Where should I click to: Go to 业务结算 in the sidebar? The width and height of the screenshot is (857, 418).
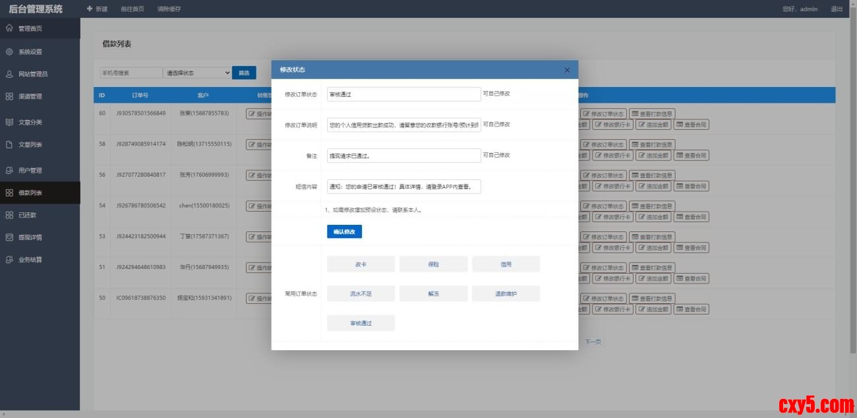30,260
